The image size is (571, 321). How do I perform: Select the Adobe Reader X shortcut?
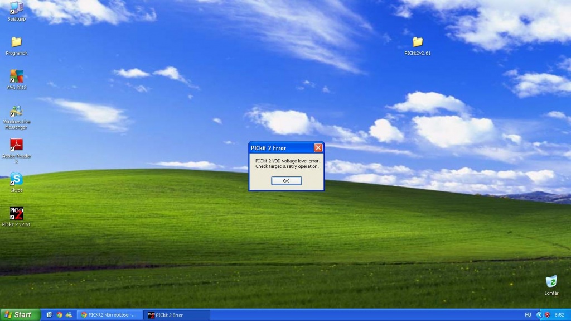pyautogui.click(x=16, y=151)
